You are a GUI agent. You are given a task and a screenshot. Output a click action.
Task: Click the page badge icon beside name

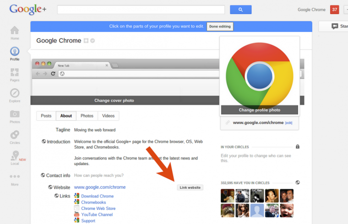(x=86, y=41)
